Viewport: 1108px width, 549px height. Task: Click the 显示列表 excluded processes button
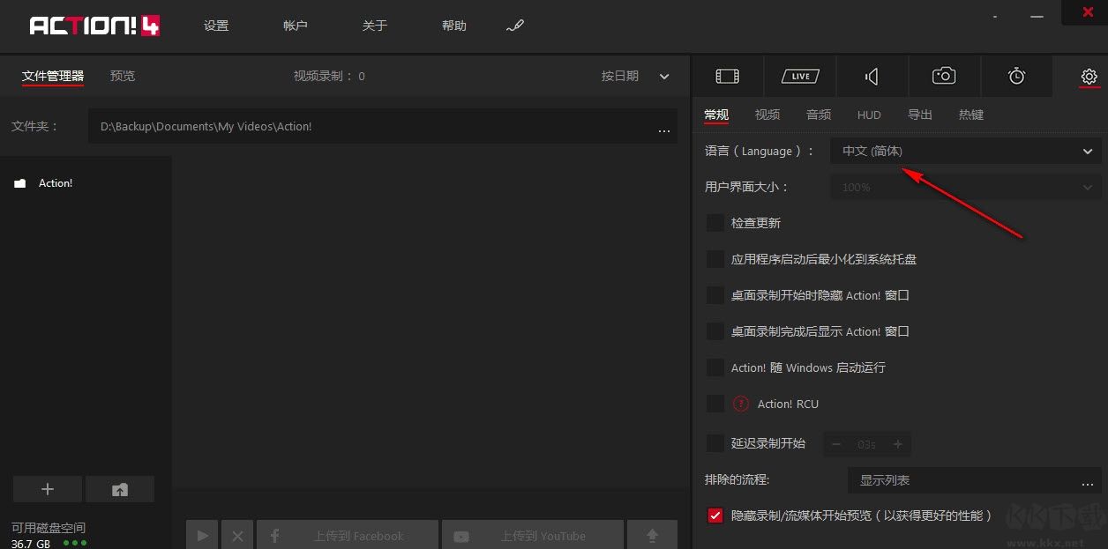click(884, 480)
